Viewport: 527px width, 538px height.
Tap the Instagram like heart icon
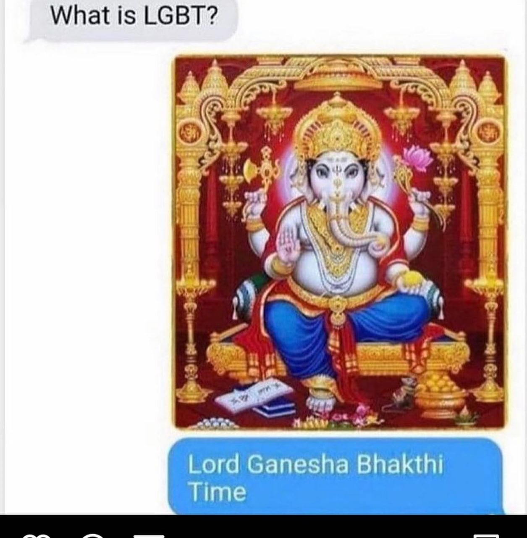[x=36, y=536]
